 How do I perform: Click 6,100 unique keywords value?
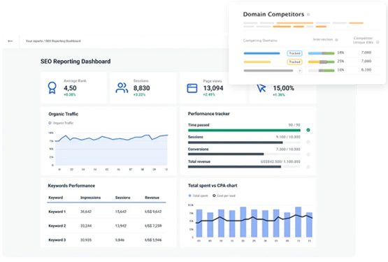(x=366, y=70)
